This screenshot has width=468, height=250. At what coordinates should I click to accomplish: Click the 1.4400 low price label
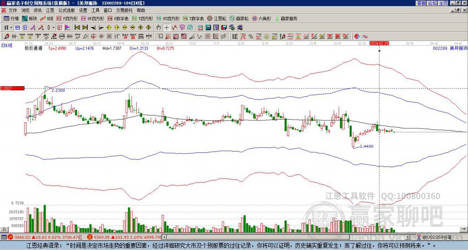pos(367,146)
